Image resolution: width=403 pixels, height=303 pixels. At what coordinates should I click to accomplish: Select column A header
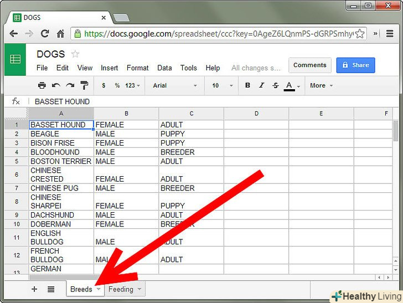(61, 114)
